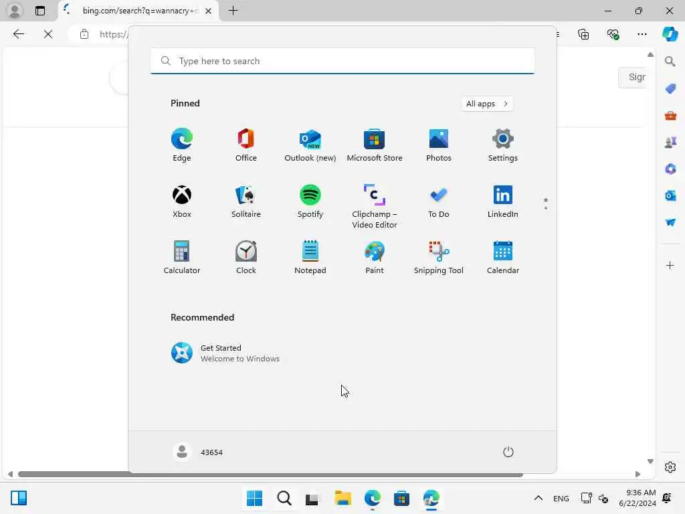
Task: Open a new tab in Edge
Action: (233, 11)
